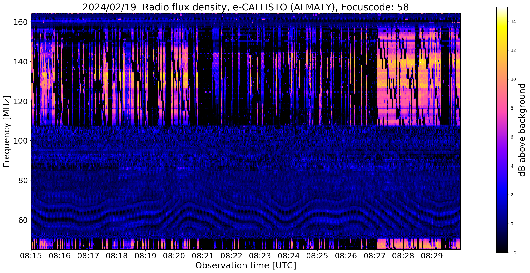This screenshot has width=530, height=273.
Task: Click the 80 frequency tick label
Action: (23, 180)
